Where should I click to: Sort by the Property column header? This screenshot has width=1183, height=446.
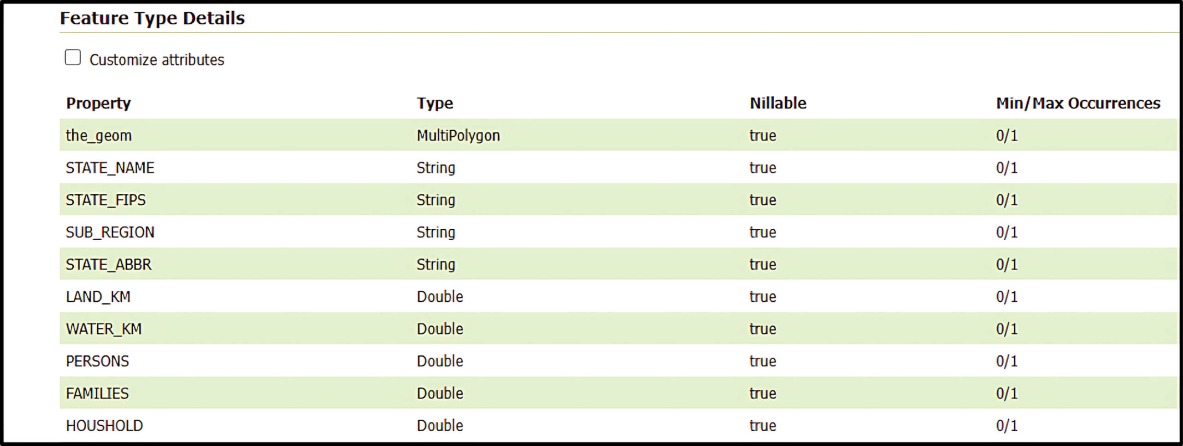(99, 103)
